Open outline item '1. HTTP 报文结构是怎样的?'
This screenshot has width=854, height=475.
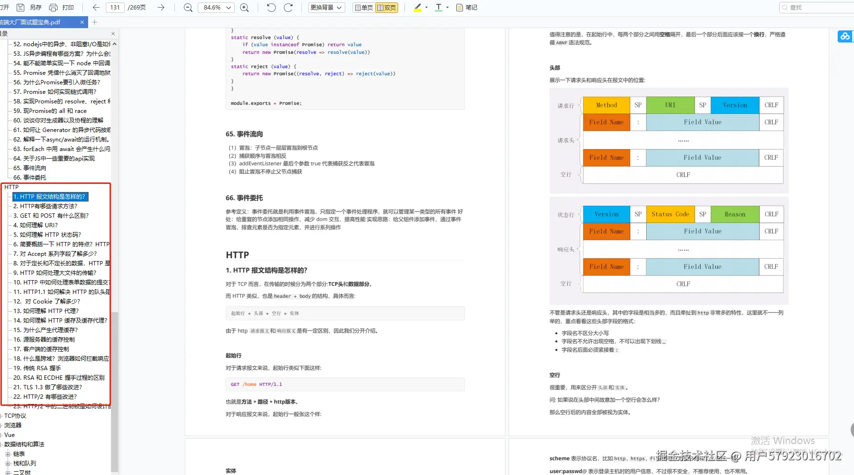50,197
